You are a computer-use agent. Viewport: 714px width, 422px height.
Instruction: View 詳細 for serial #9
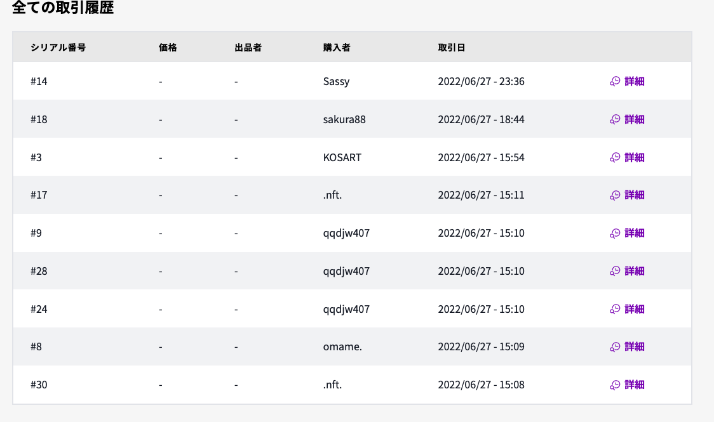click(x=635, y=234)
